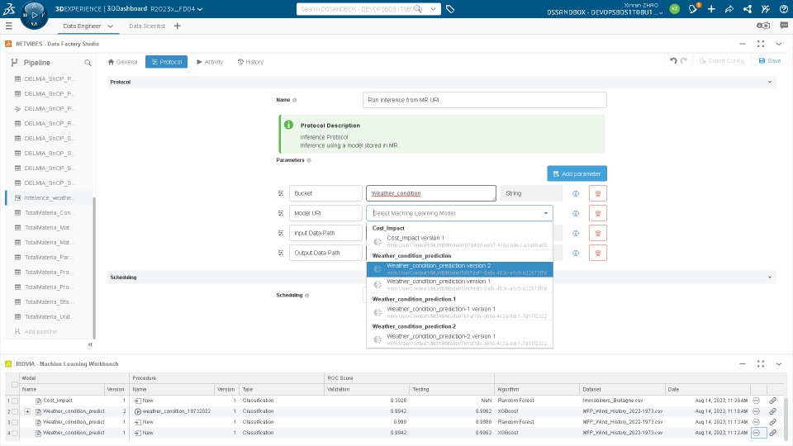Search pipelines with the magnifier icon
This screenshot has width=793, height=446.
tap(88, 63)
